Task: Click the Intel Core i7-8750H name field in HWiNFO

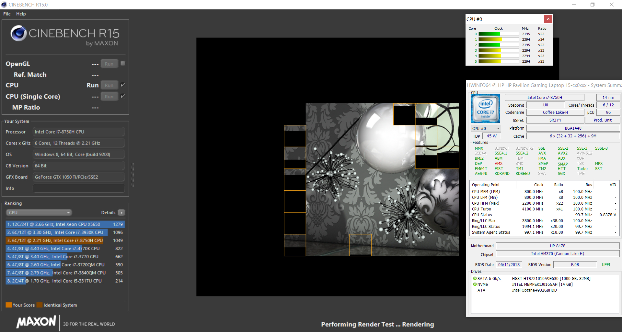Action: coord(545,98)
